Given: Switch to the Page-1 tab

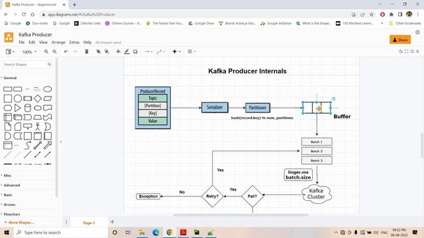Looking at the screenshot, I should point(89,223).
